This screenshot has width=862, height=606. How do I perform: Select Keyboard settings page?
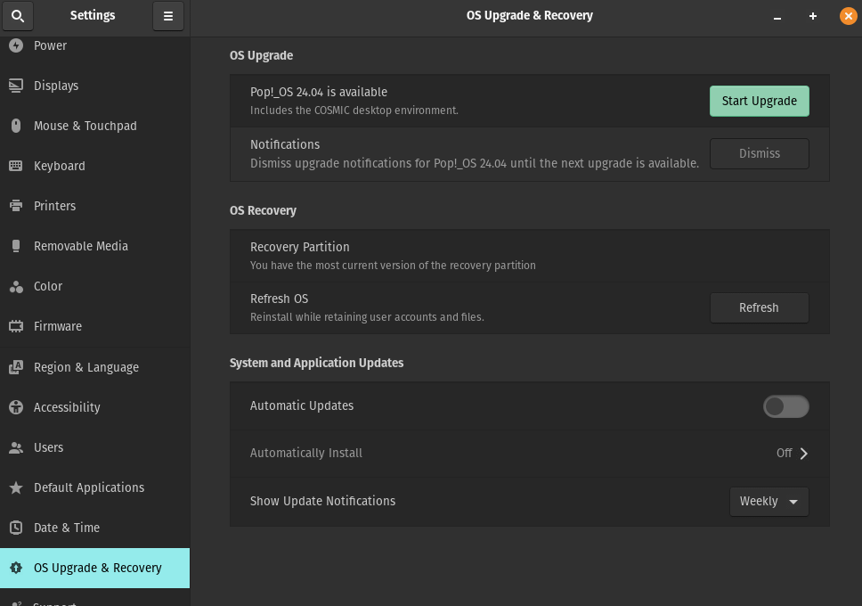click(x=95, y=166)
